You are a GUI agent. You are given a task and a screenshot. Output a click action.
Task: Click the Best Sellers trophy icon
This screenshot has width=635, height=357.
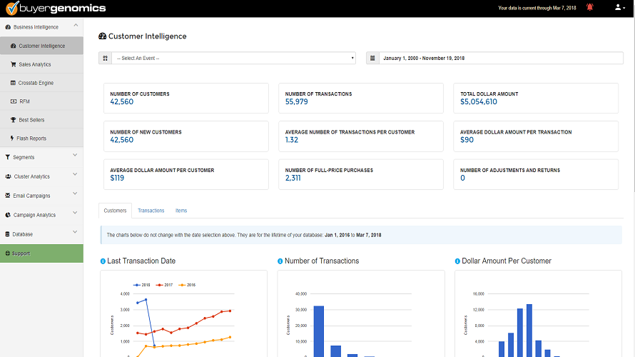point(14,120)
